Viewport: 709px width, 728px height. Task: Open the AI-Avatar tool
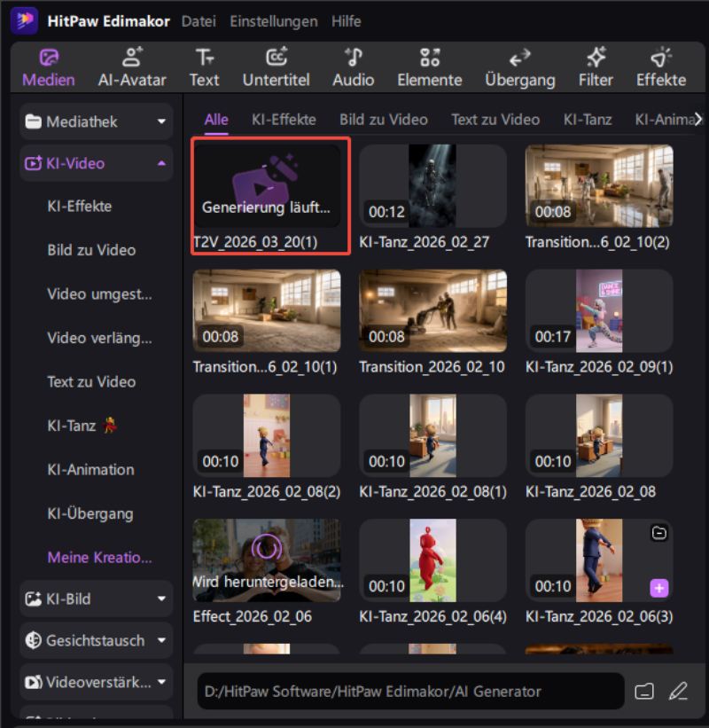coord(132,67)
